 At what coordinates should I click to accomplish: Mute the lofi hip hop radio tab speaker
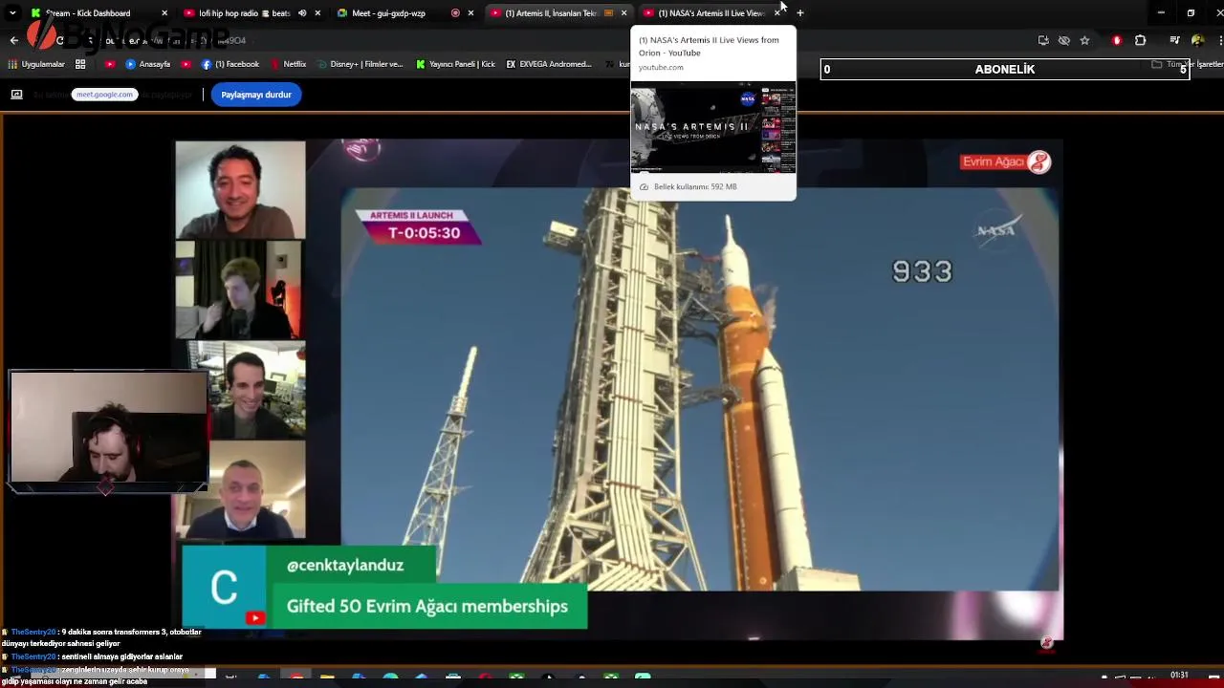tap(302, 13)
